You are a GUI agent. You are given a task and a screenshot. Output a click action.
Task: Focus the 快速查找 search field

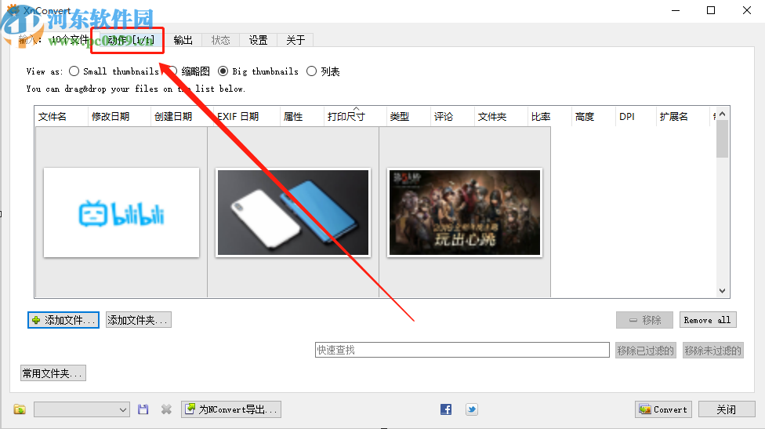click(462, 350)
